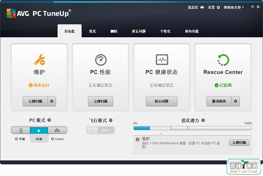Image resolution: width=263 pixels, height=176 pixels.
Task: Click the info icon in 维护 tip box
Action: 138,139
